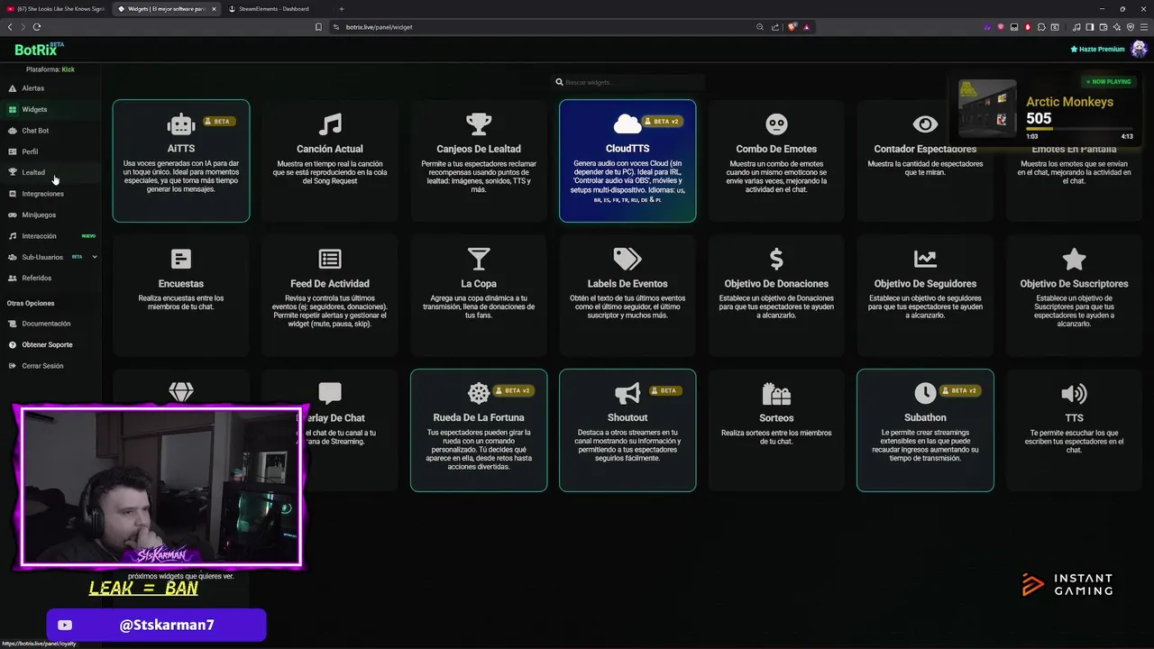Open Objetivo De Suscriptores star icon

point(1074,260)
